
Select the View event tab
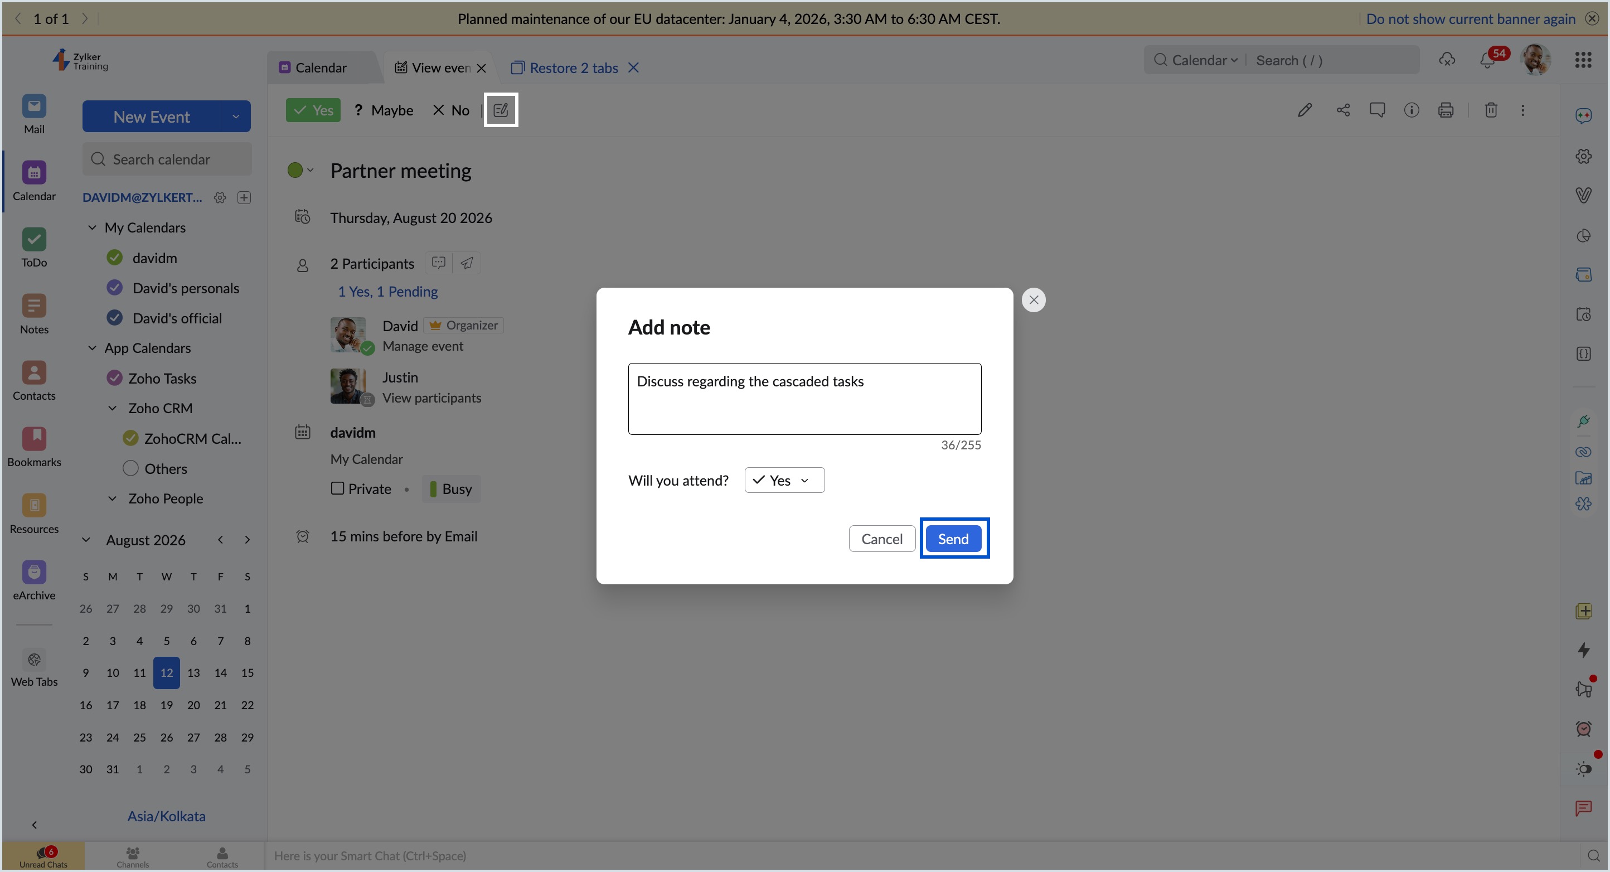(434, 67)
